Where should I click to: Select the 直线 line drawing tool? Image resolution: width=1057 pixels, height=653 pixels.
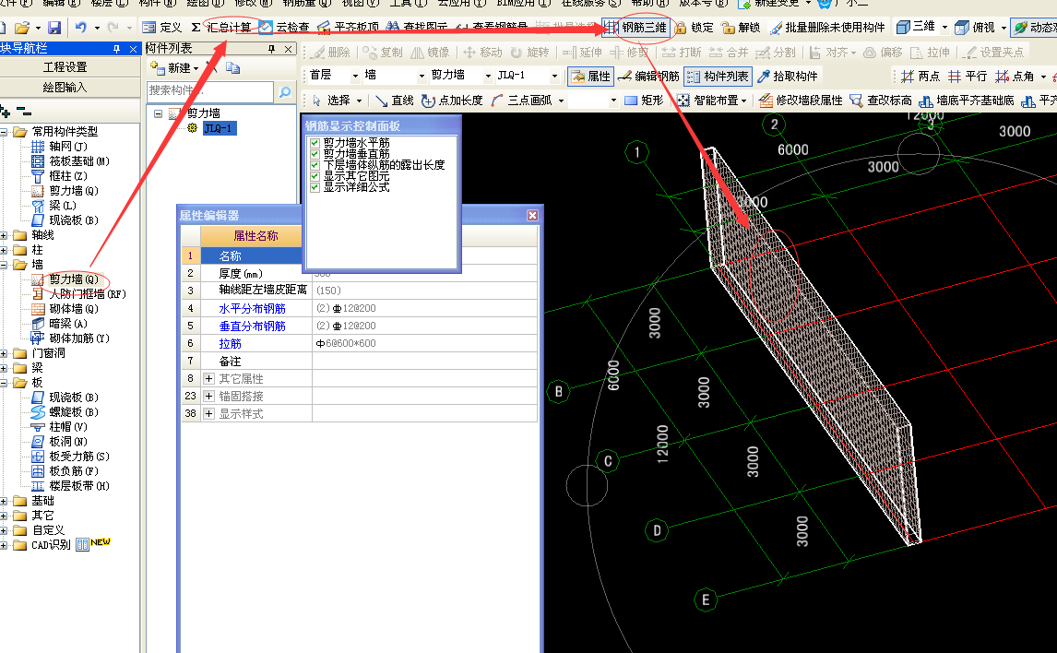pos(395,101)
